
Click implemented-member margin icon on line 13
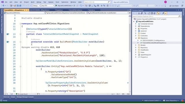[8, 34]
